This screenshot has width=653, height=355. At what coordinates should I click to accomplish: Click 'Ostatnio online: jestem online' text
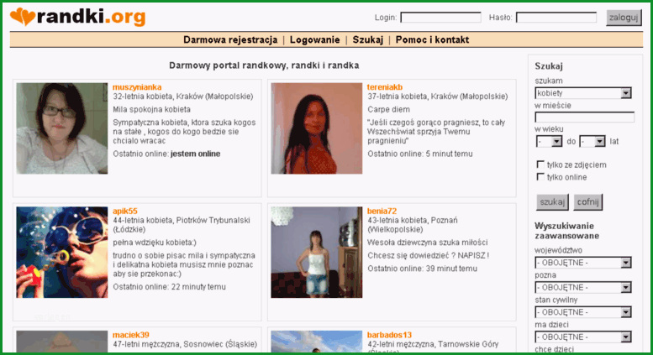click(x=166, y=154)
